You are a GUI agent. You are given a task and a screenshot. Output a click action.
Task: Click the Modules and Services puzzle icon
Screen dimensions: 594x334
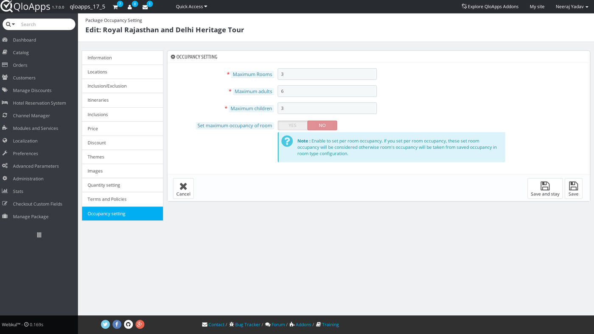pyautogui.click(x=5, y=128)
